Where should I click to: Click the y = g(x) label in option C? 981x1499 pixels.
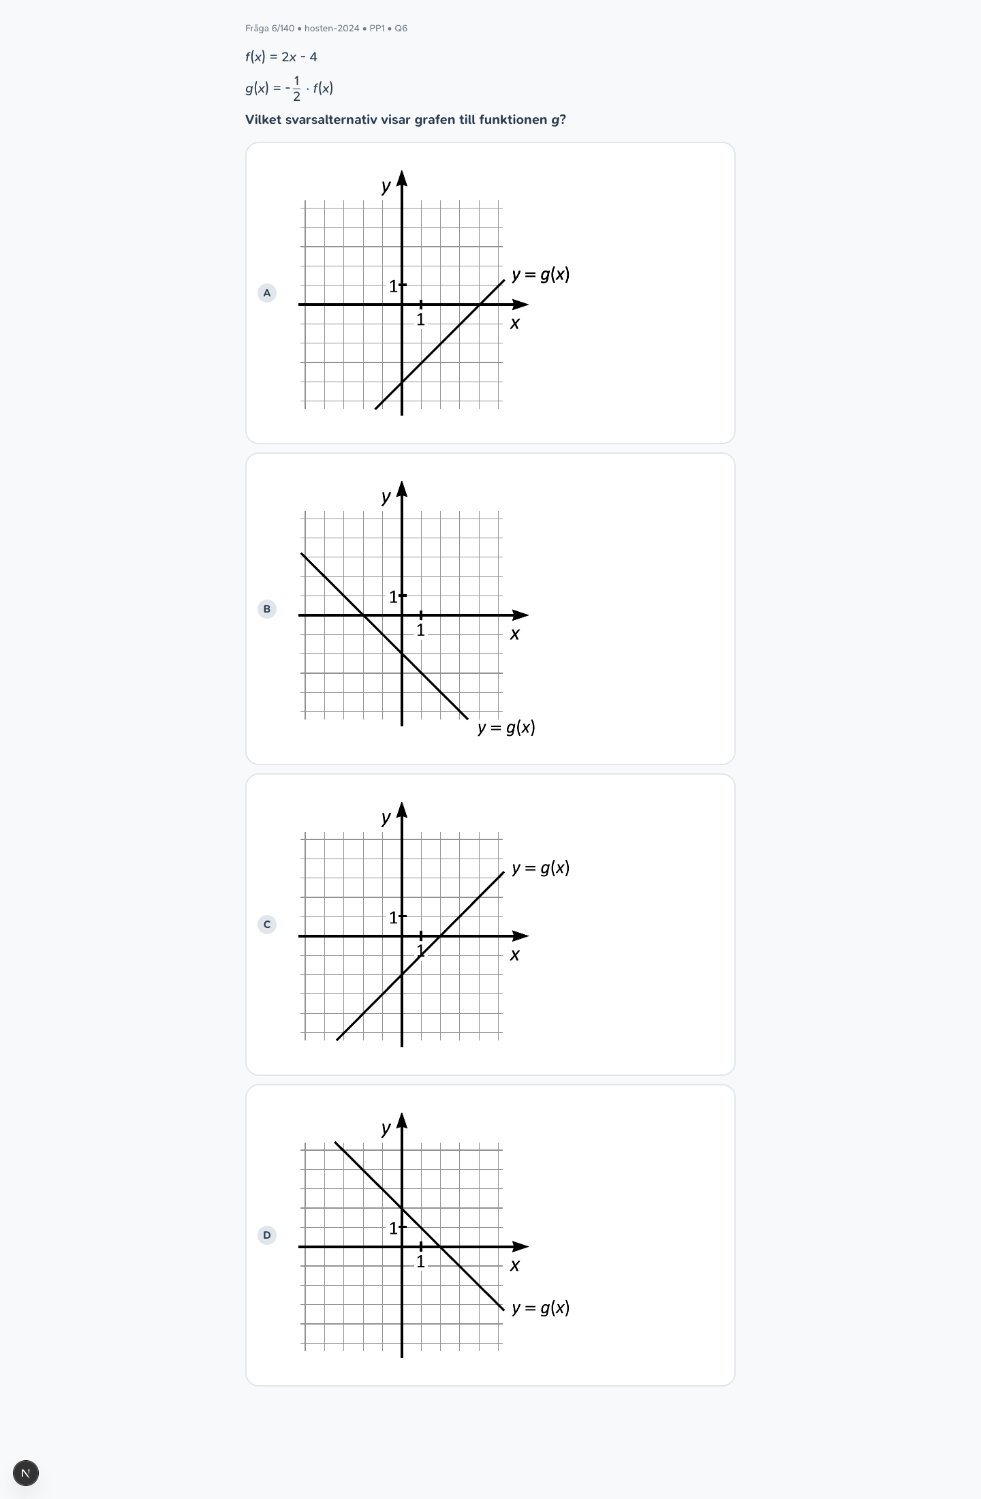541,868
